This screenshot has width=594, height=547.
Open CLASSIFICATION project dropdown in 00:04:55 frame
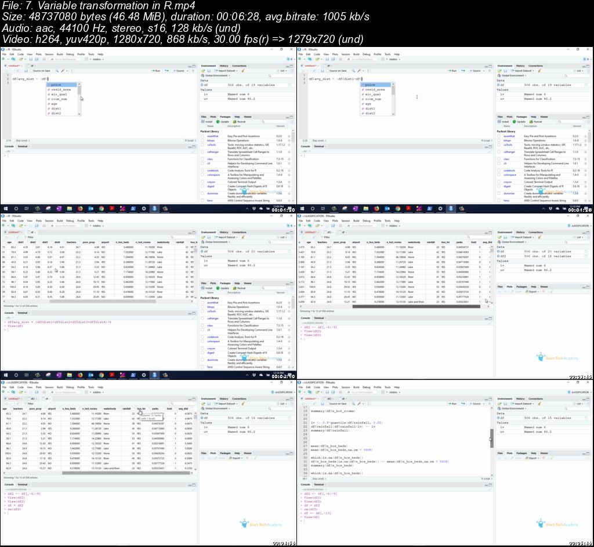pos(282,393)
